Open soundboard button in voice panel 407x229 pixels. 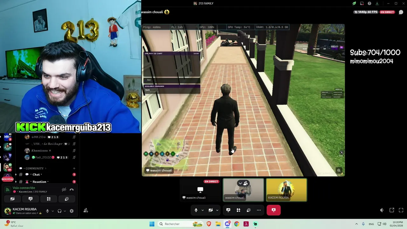(67, 199)
